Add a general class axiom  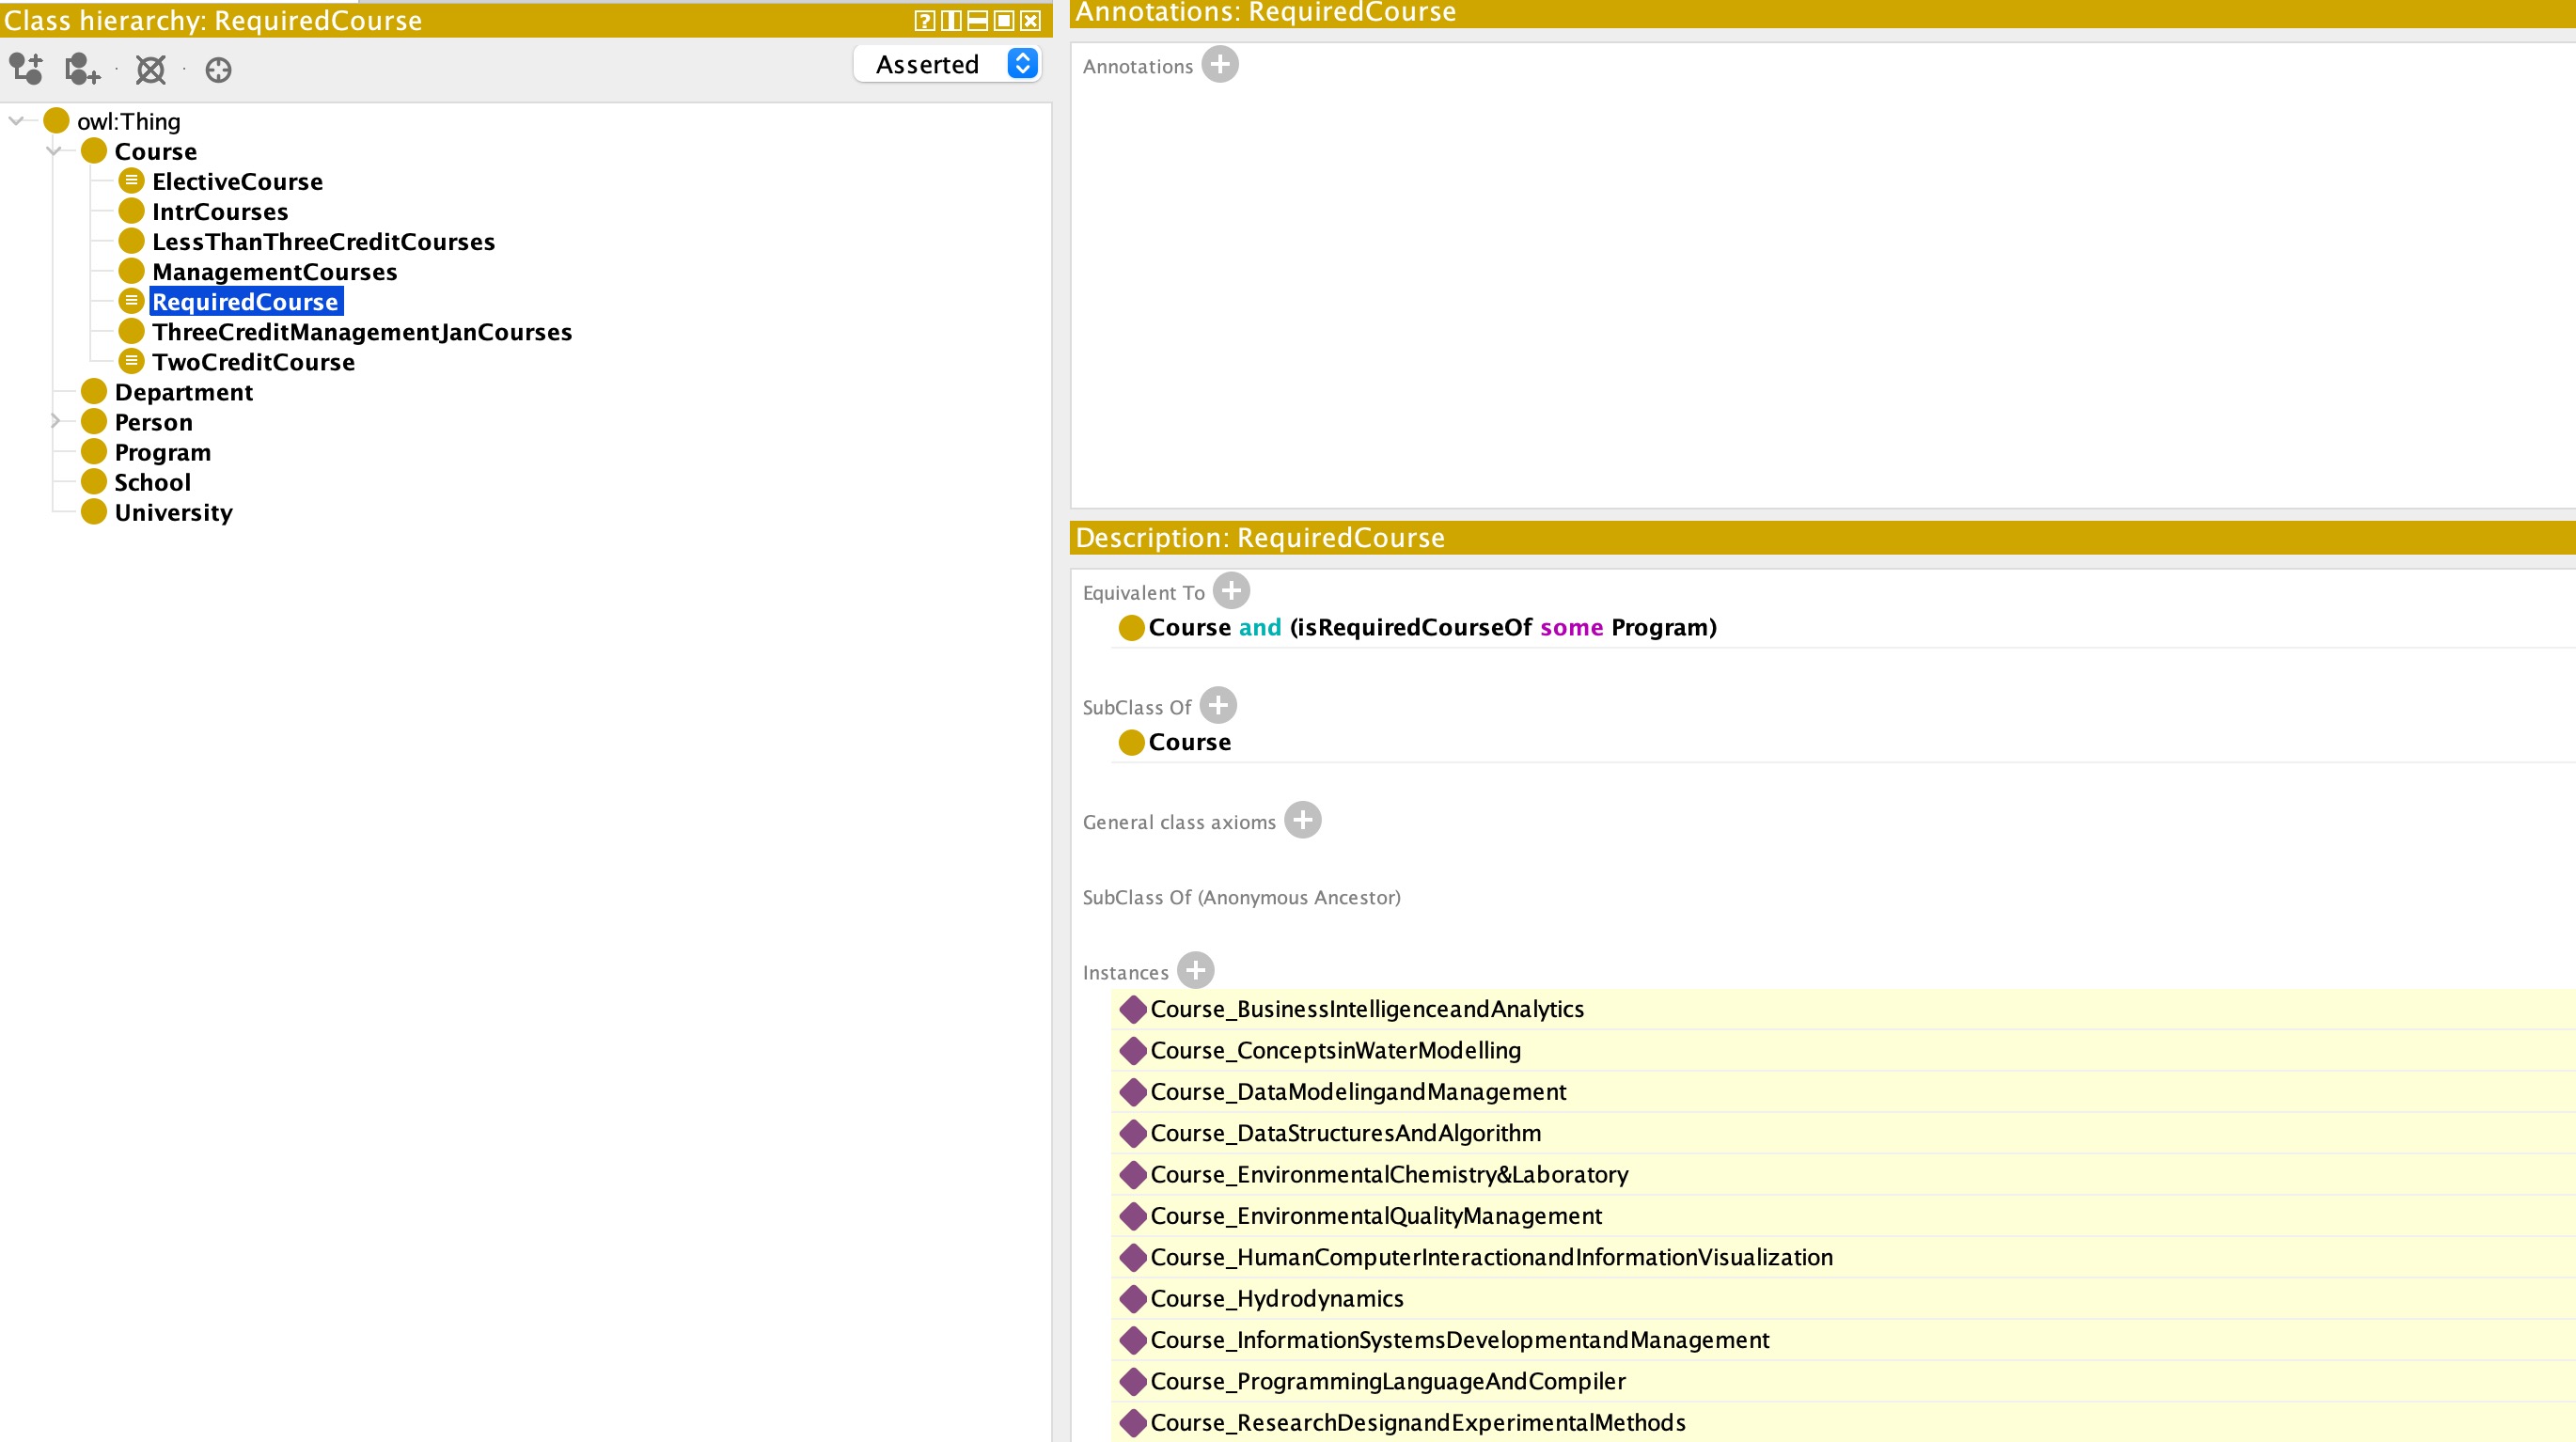[1302, 821]
